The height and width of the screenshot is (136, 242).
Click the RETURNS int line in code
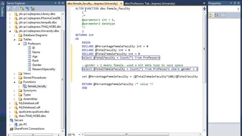(84, 35)
